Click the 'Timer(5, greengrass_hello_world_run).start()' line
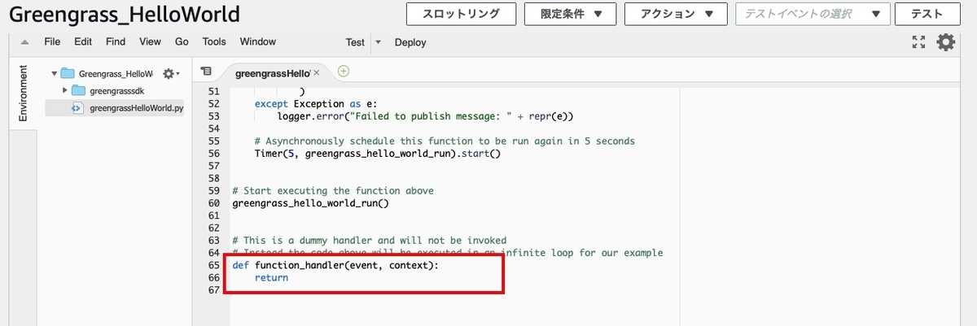977x326 pixels. pyautogui.click(x=377, y=154)
